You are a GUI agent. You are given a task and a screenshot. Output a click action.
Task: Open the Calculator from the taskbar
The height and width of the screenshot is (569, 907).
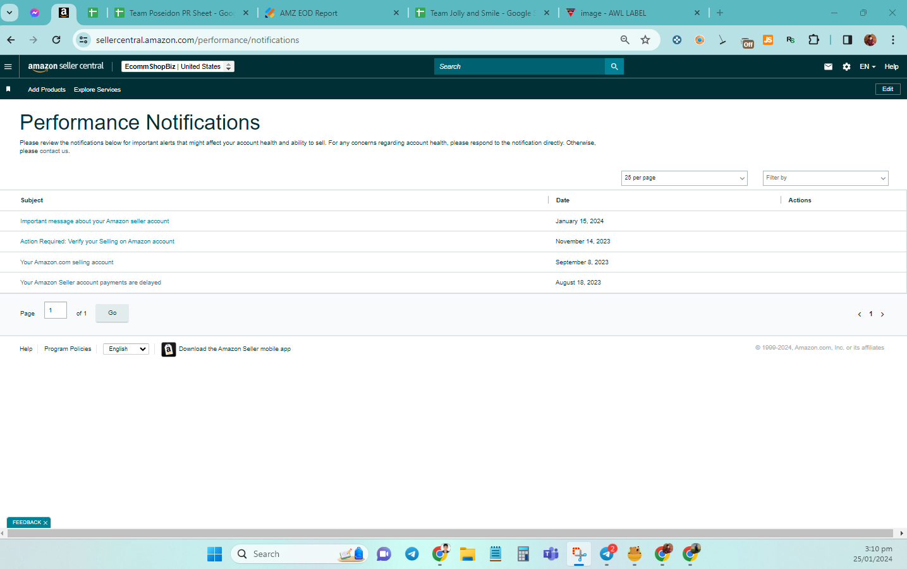click(523, 554)
